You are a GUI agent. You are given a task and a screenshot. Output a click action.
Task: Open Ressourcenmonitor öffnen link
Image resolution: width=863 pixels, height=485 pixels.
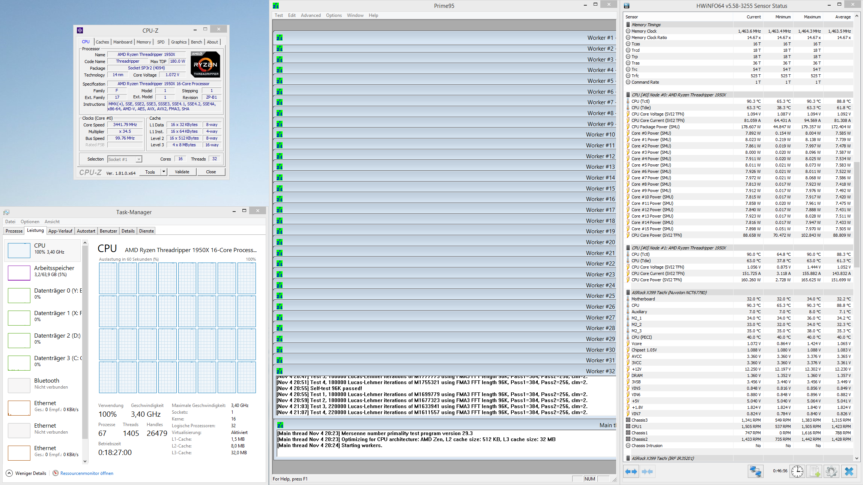tap(87, 473)
